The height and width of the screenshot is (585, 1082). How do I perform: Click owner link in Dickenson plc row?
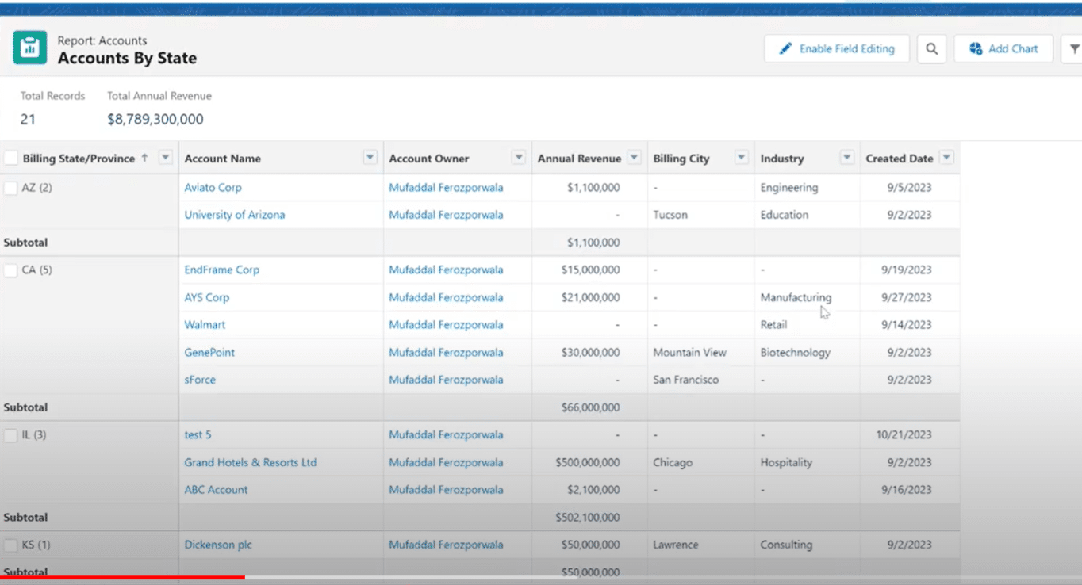pos(446,545)
